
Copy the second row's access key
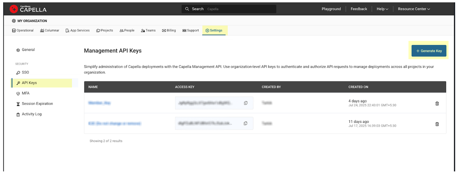point(245,123)
